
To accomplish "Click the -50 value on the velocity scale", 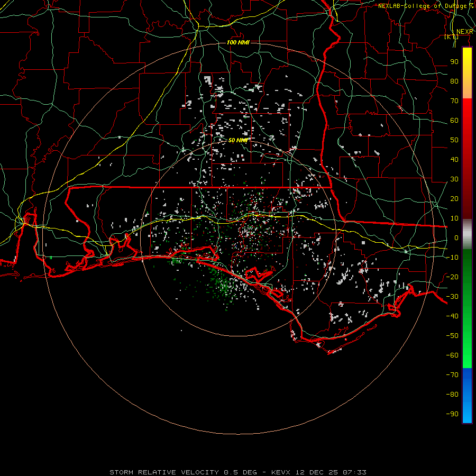I will pos(452,336).
